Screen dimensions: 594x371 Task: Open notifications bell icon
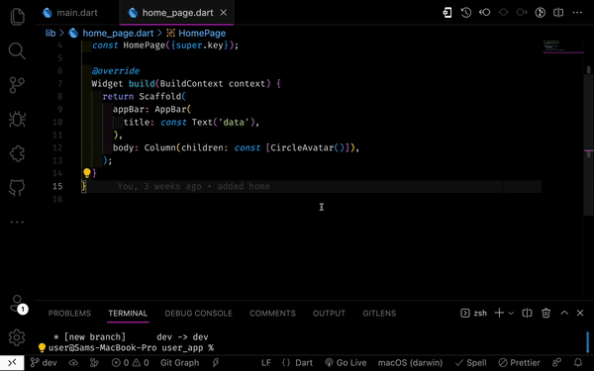click(578, 363)
